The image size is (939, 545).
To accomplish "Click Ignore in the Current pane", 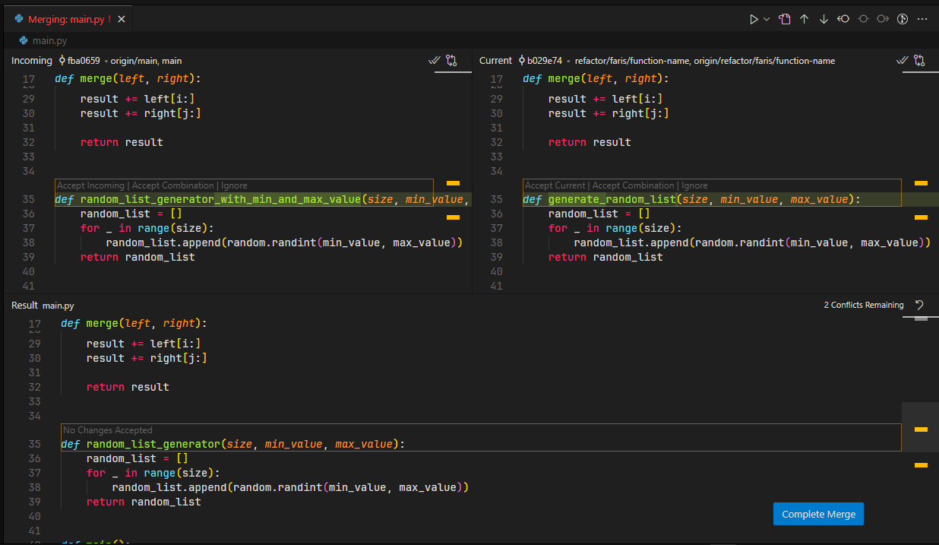I will [694, 185].
